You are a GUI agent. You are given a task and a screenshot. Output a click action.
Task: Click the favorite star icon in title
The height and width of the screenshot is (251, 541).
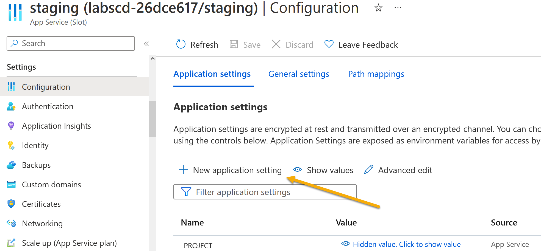point(378,8)
